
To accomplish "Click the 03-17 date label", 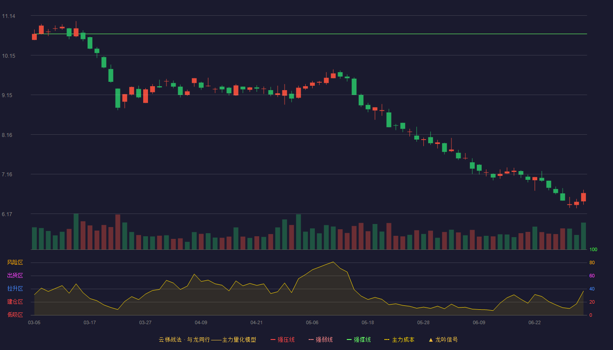I will 90,322.
